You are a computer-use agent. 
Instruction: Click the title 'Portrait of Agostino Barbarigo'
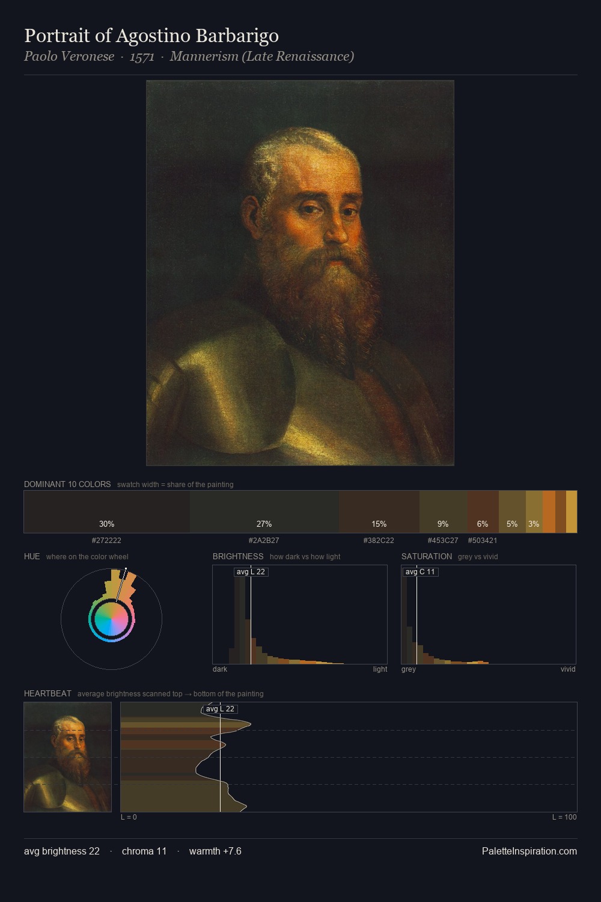151,35
